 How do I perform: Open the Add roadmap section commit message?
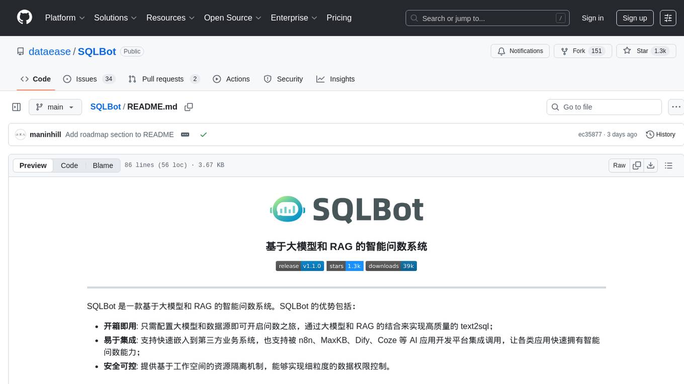tap(120, 135)
